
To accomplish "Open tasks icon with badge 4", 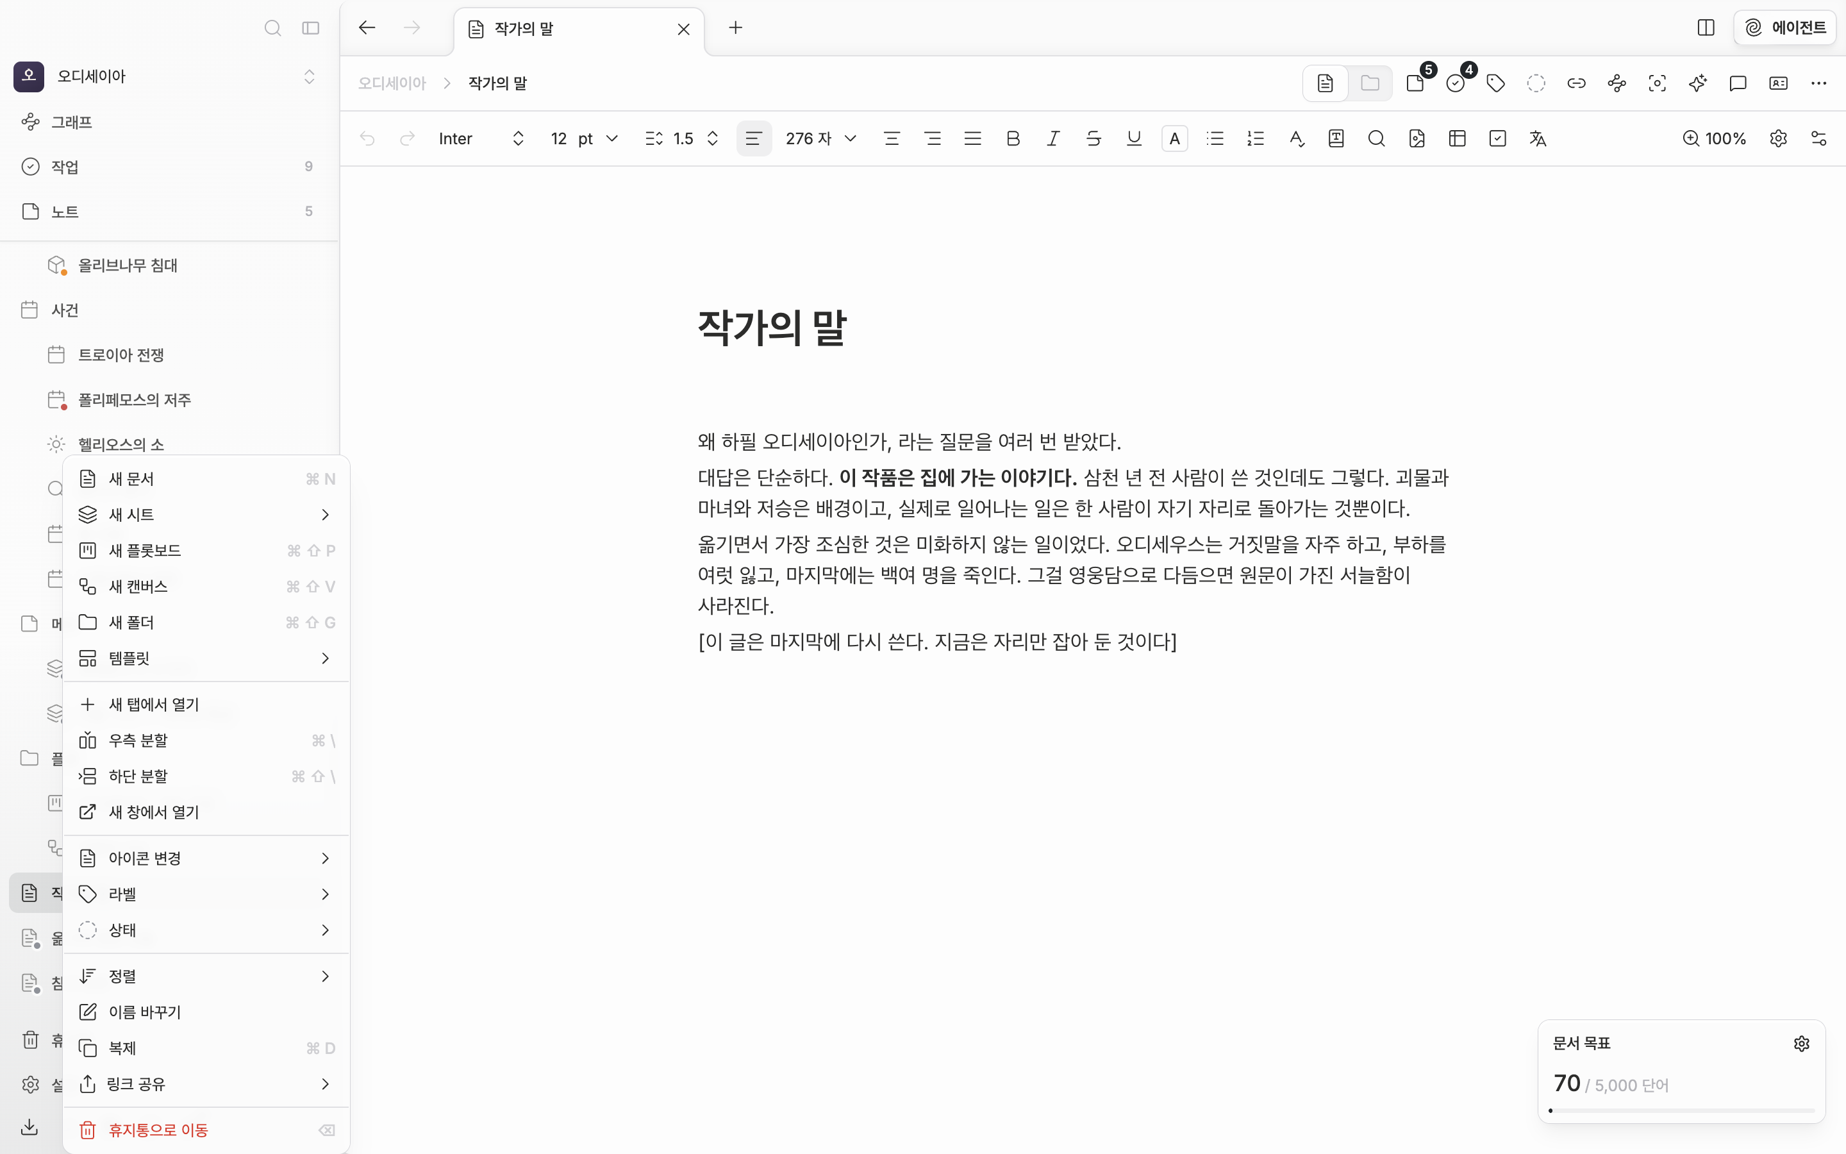I will tap(1456, 83).
